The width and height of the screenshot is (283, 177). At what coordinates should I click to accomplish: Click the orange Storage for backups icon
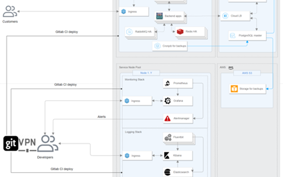(x=234, y=89)
